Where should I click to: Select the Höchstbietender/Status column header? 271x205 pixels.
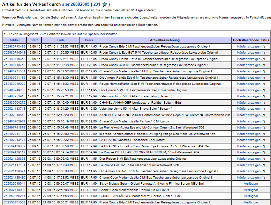pyautogui.click(x=251, y=40)
